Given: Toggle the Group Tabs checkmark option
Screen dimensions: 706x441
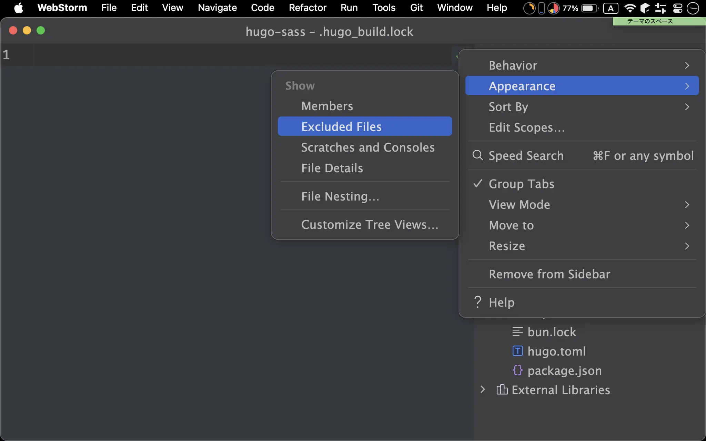Looking at the screenshot, I should [521, 184].
